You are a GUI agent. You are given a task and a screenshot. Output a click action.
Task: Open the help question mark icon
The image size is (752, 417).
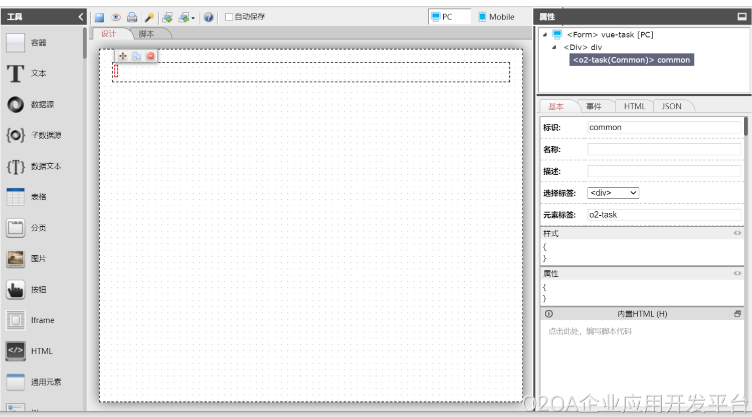pyautogui.click(x=209, y=18)
